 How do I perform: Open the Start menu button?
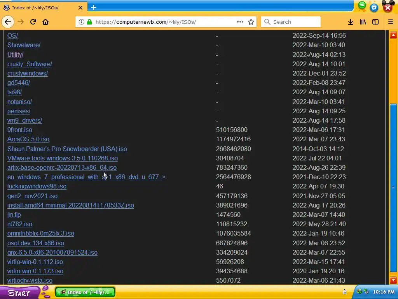click(x=20, y=292)
